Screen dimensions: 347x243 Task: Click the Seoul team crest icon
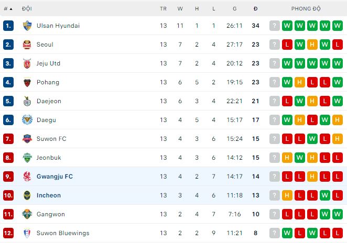tap(27, 45)
